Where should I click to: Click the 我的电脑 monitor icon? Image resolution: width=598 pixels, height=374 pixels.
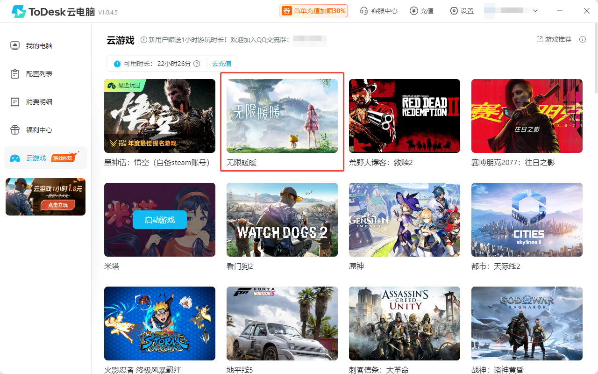click(x=15, y=46)
